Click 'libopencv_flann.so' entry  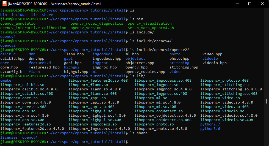[88, 85]
